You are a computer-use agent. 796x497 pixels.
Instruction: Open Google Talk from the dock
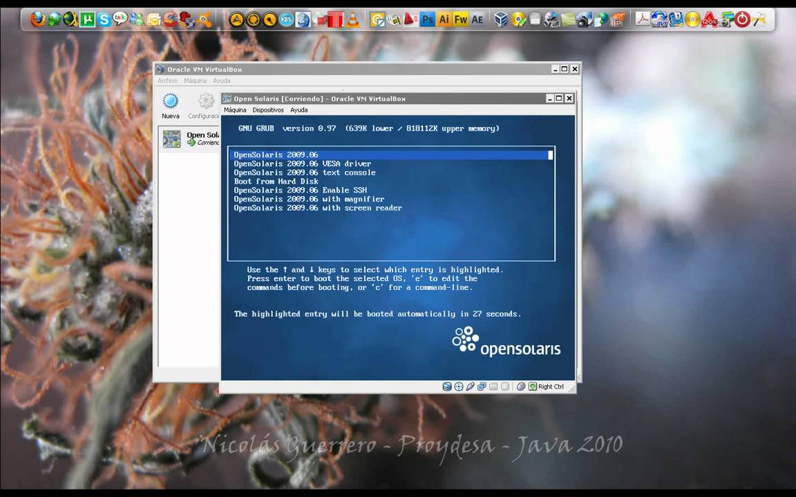(x=120, y=19)
